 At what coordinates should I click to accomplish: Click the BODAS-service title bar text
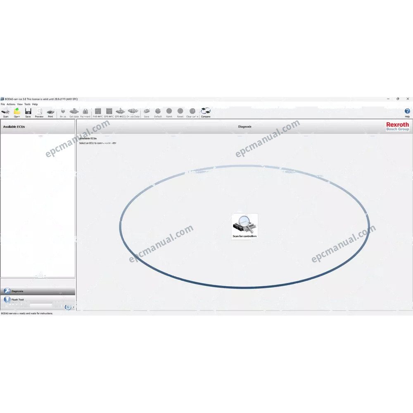[41, 99]
